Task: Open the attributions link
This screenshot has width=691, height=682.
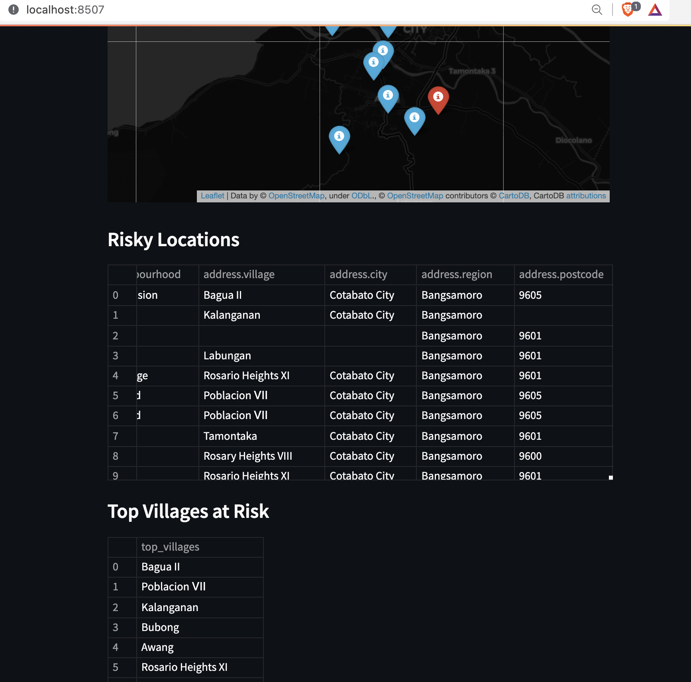Action: click(x=586, y=196)
